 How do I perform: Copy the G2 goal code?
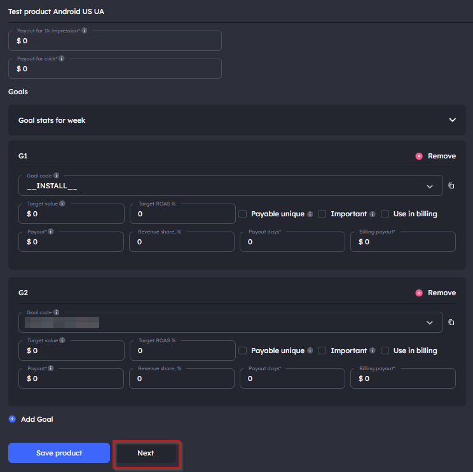click(x=451, y=323)
